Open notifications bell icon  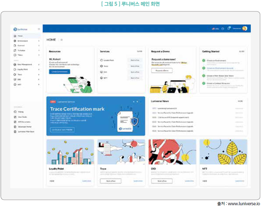pos(229,28)
